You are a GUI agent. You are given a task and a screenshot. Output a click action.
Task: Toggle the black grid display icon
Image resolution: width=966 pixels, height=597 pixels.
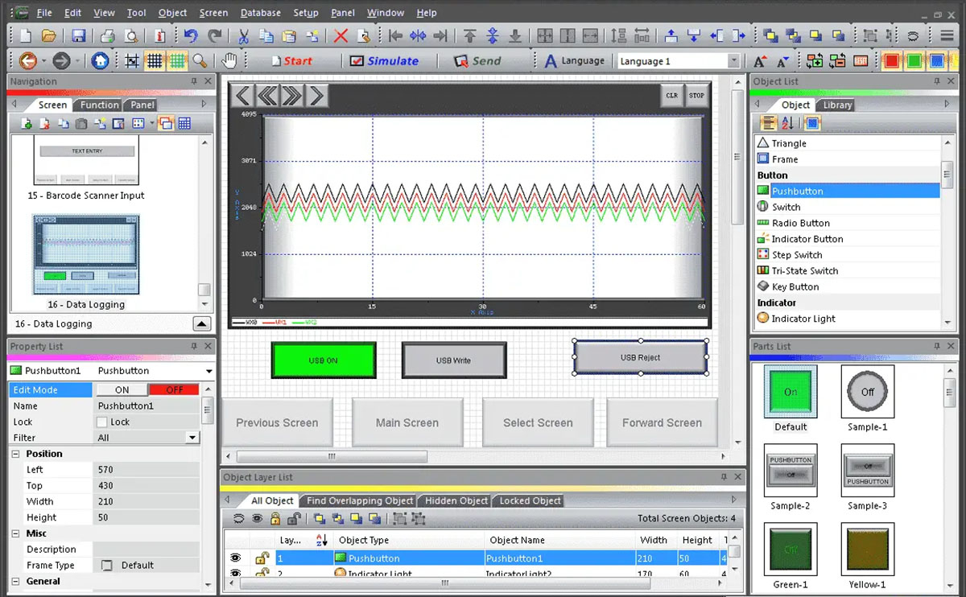155,60
